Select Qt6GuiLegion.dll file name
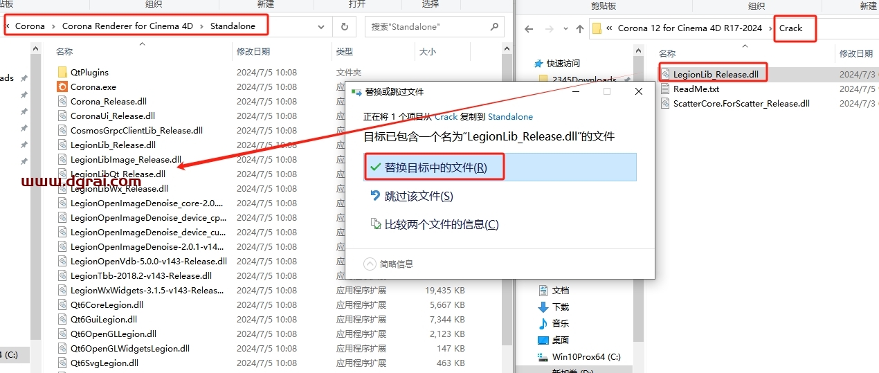This screenshot has height=373, width=879. [x=104, y=319]
